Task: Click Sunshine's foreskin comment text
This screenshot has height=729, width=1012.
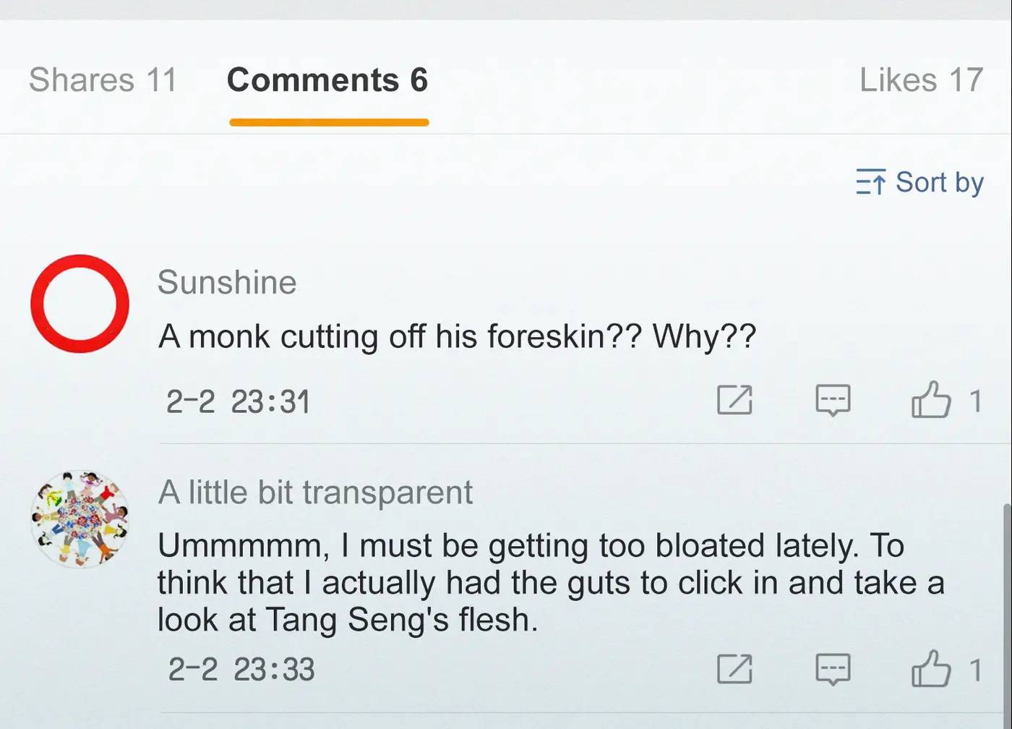Action: [x=457, y=336]
